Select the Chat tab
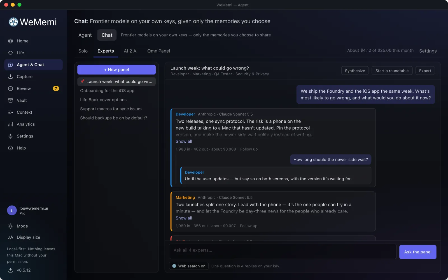Screen dimensions: 448x280 107,35
